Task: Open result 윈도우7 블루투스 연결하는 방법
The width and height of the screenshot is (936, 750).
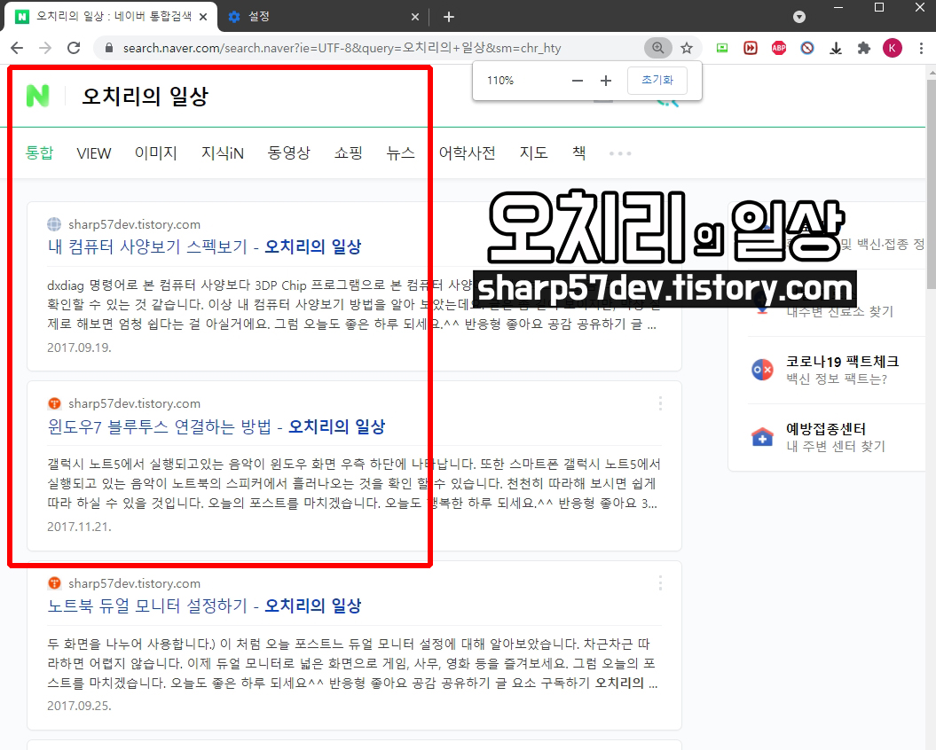Action: coord(216,426)
